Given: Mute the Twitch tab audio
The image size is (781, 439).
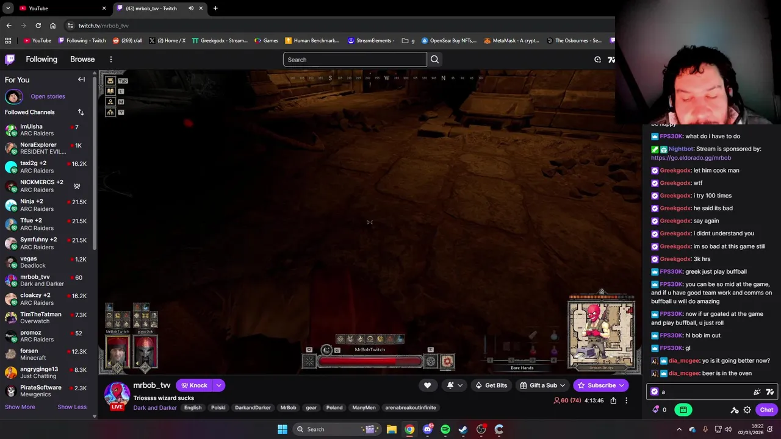Looking at the screenshot, I should (x=191, y=9).
